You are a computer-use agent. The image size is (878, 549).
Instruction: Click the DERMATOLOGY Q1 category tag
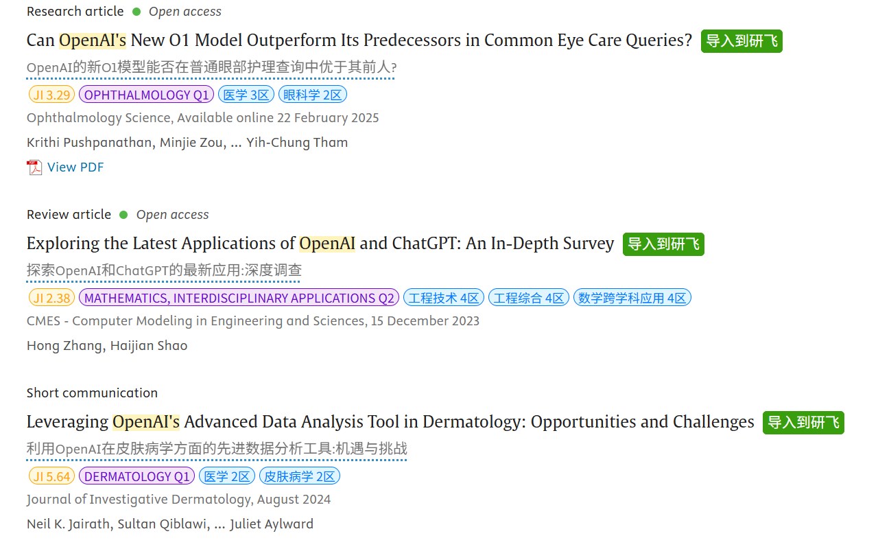pos(137,476)
